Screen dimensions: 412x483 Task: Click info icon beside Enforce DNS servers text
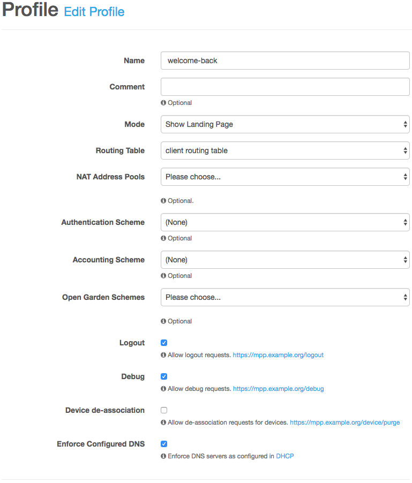tap(163, 456)
